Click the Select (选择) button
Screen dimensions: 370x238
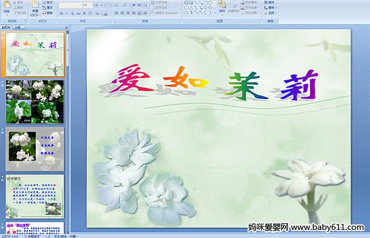(x=269, y=13)
